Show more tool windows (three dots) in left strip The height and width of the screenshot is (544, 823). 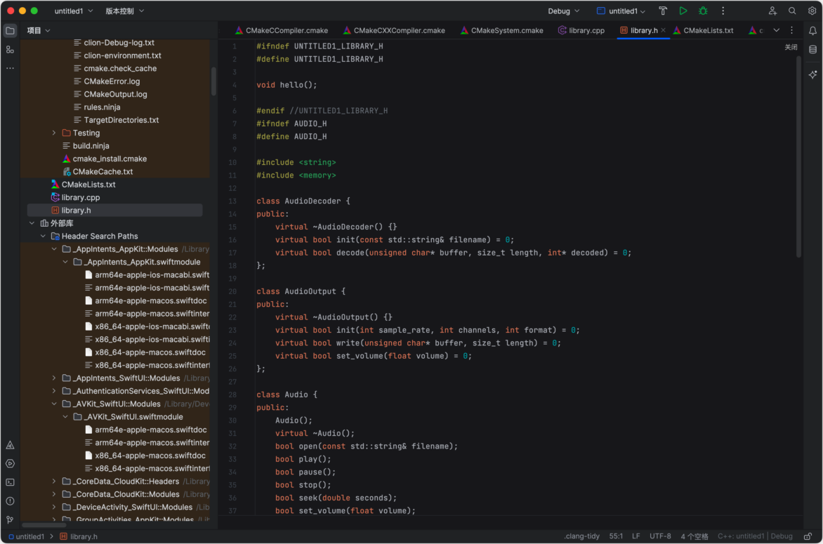tap(10, 68)
